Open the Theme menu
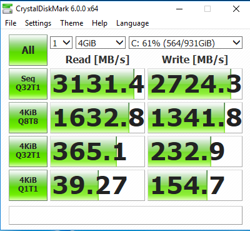250x231 pixels. coord(72,23)
